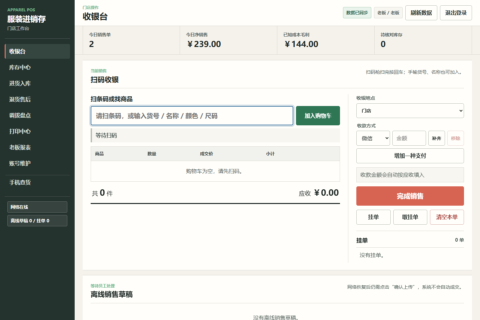
Task: Click the 数据已同步 sync badge
Action: point(357,13)
